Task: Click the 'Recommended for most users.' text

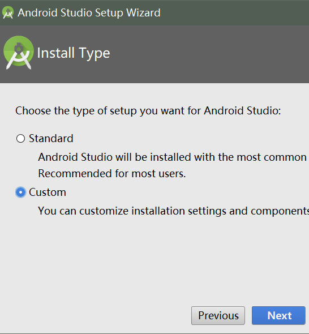Action: click(x=112, y=173)
